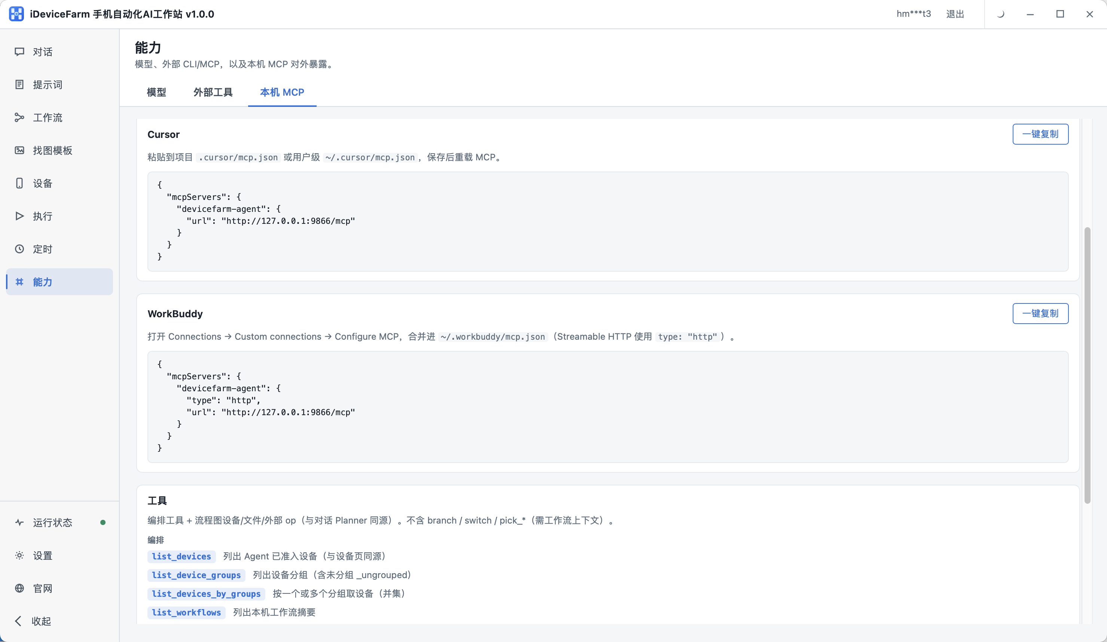Screen dimensions: 1107x642
Task: Maximize the application window
Action: [1060, 14]
